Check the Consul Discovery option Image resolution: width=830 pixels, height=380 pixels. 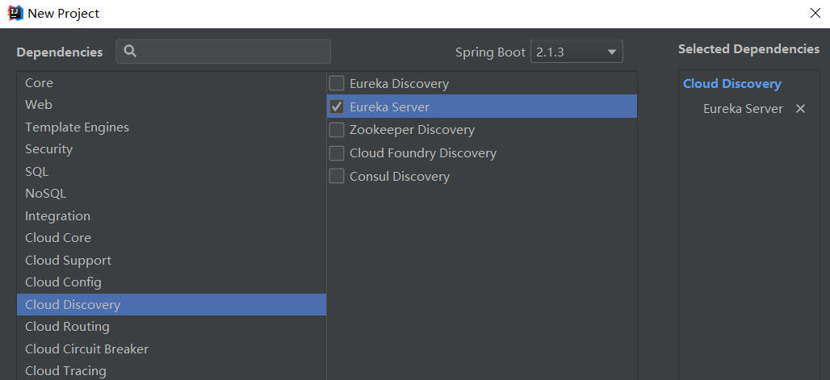337,176
